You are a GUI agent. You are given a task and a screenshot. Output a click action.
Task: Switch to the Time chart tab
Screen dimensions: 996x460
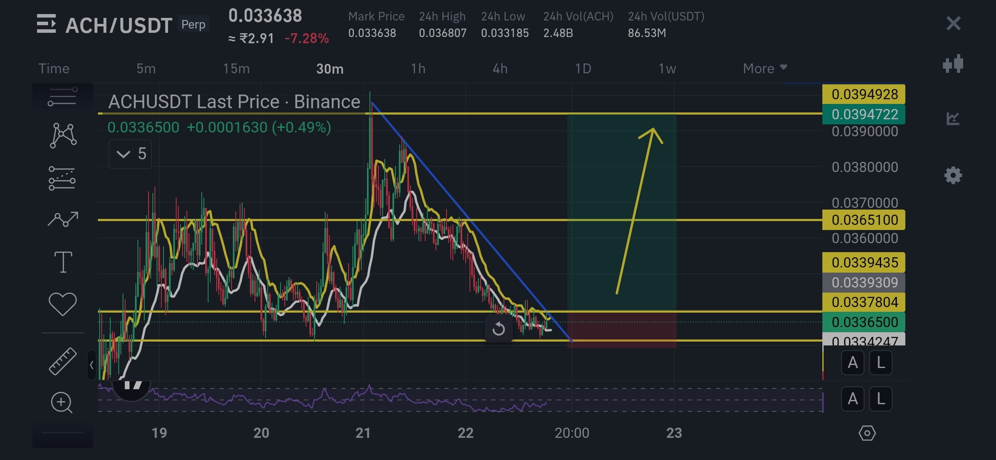54,69
